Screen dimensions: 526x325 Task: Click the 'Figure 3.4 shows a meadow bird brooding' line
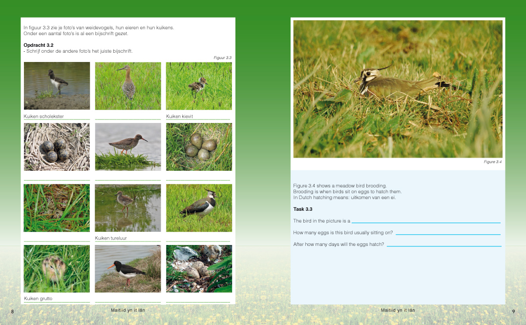coord(340,185)
